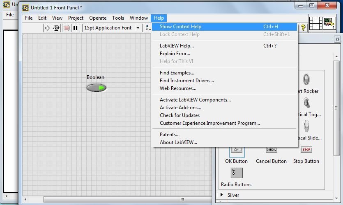
Task: Click the palette vertical scrollbar thumb
Action: click(336, 108)
